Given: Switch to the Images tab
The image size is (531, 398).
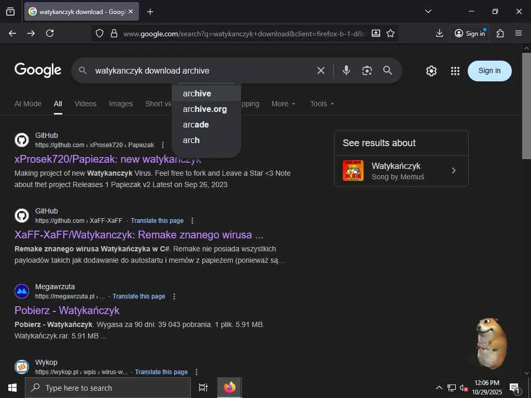Looking at the screenshot, I should point(121,104).
